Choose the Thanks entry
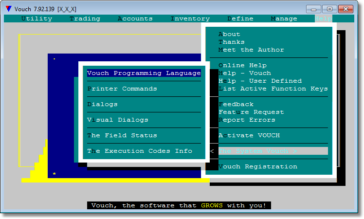 232,42
